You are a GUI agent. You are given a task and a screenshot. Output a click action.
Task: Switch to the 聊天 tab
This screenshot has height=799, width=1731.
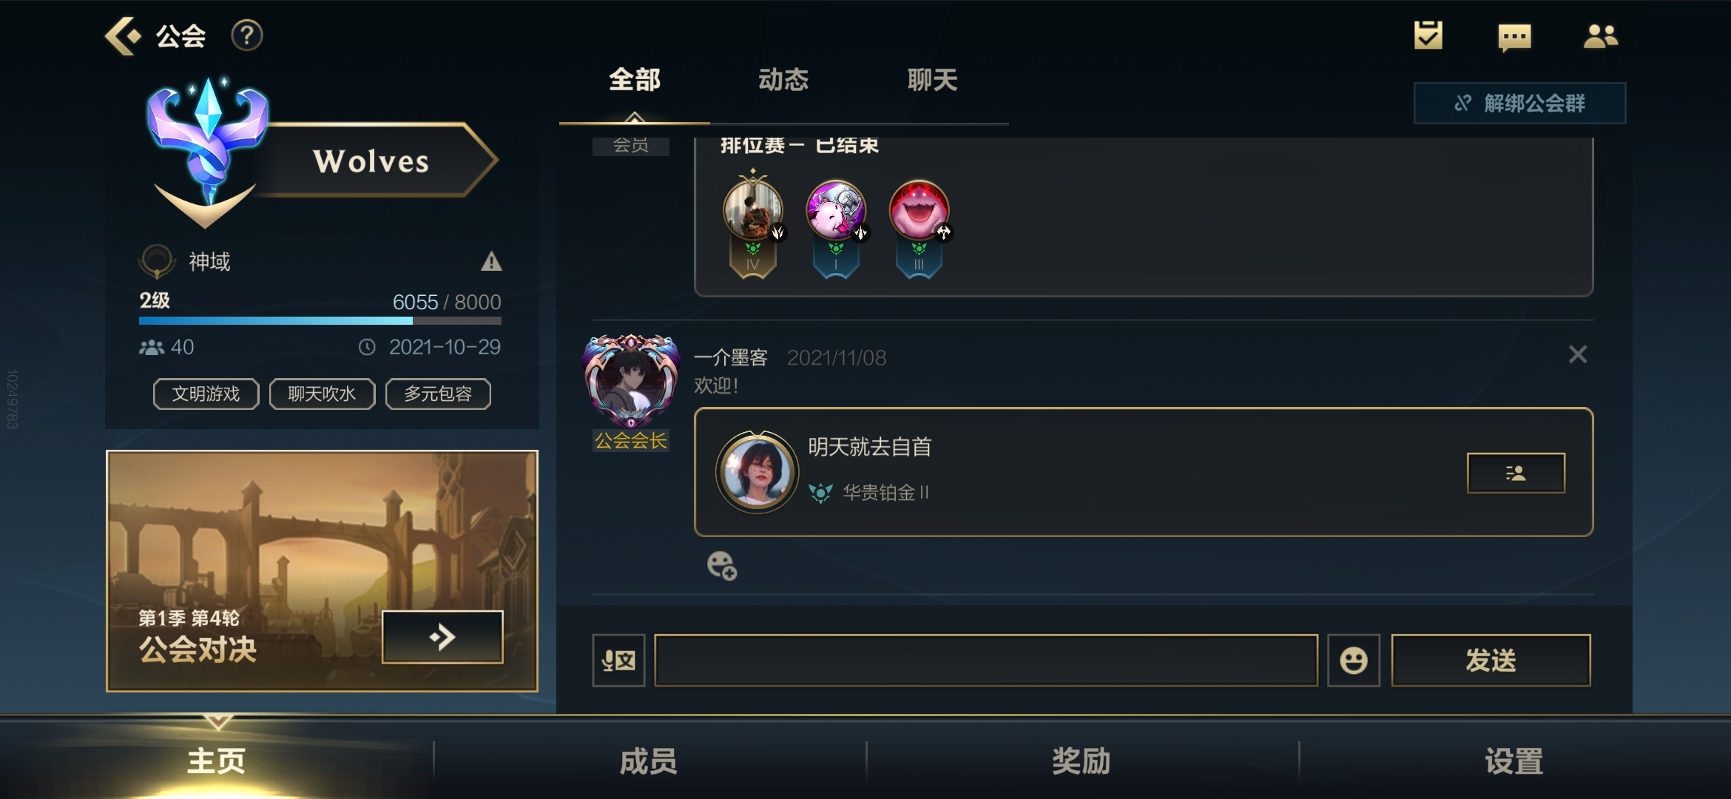click(x=932, y=80)
